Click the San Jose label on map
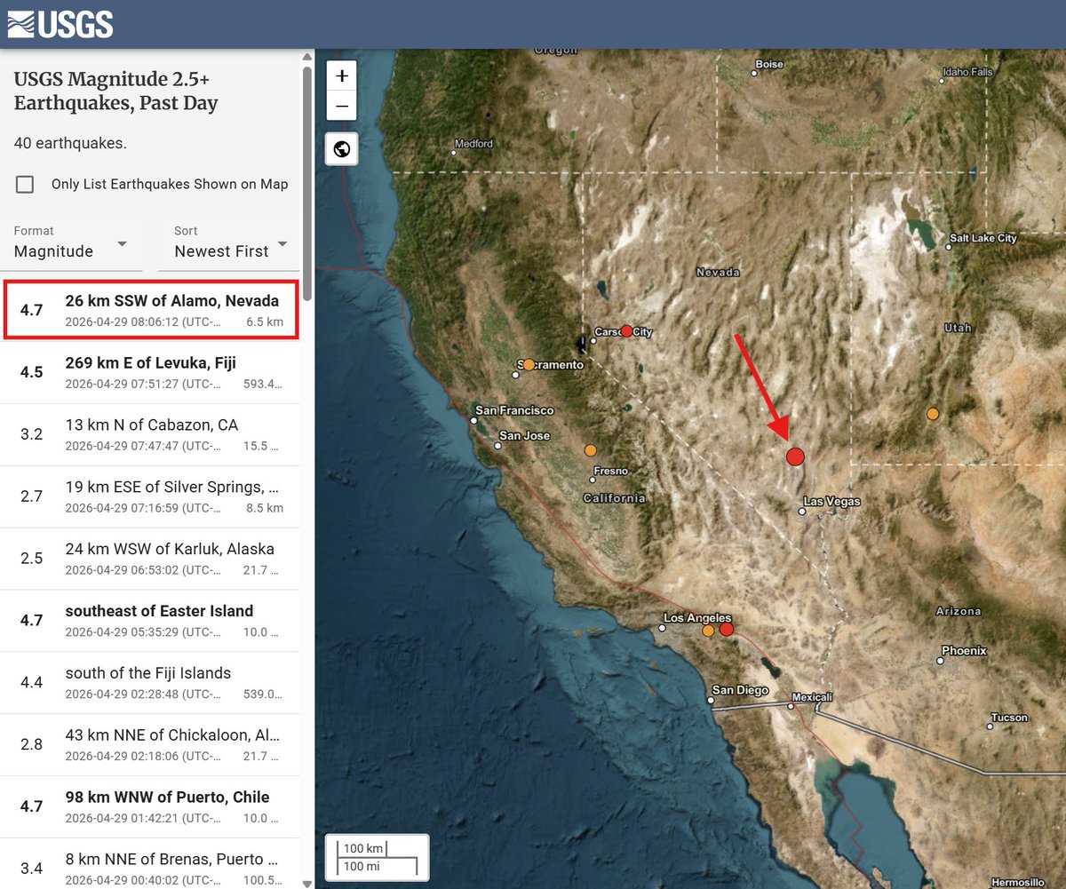This screenshot has height=889, width=1066. (524, 436)
